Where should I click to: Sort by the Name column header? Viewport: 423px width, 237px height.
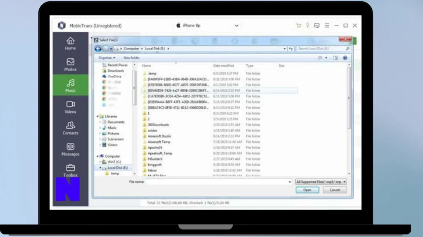coord(147,65)
